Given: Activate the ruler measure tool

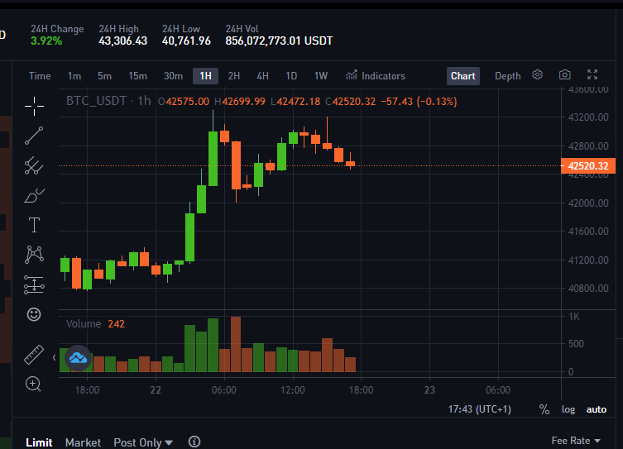Looking at the screenshot, I should click(34, 355).
